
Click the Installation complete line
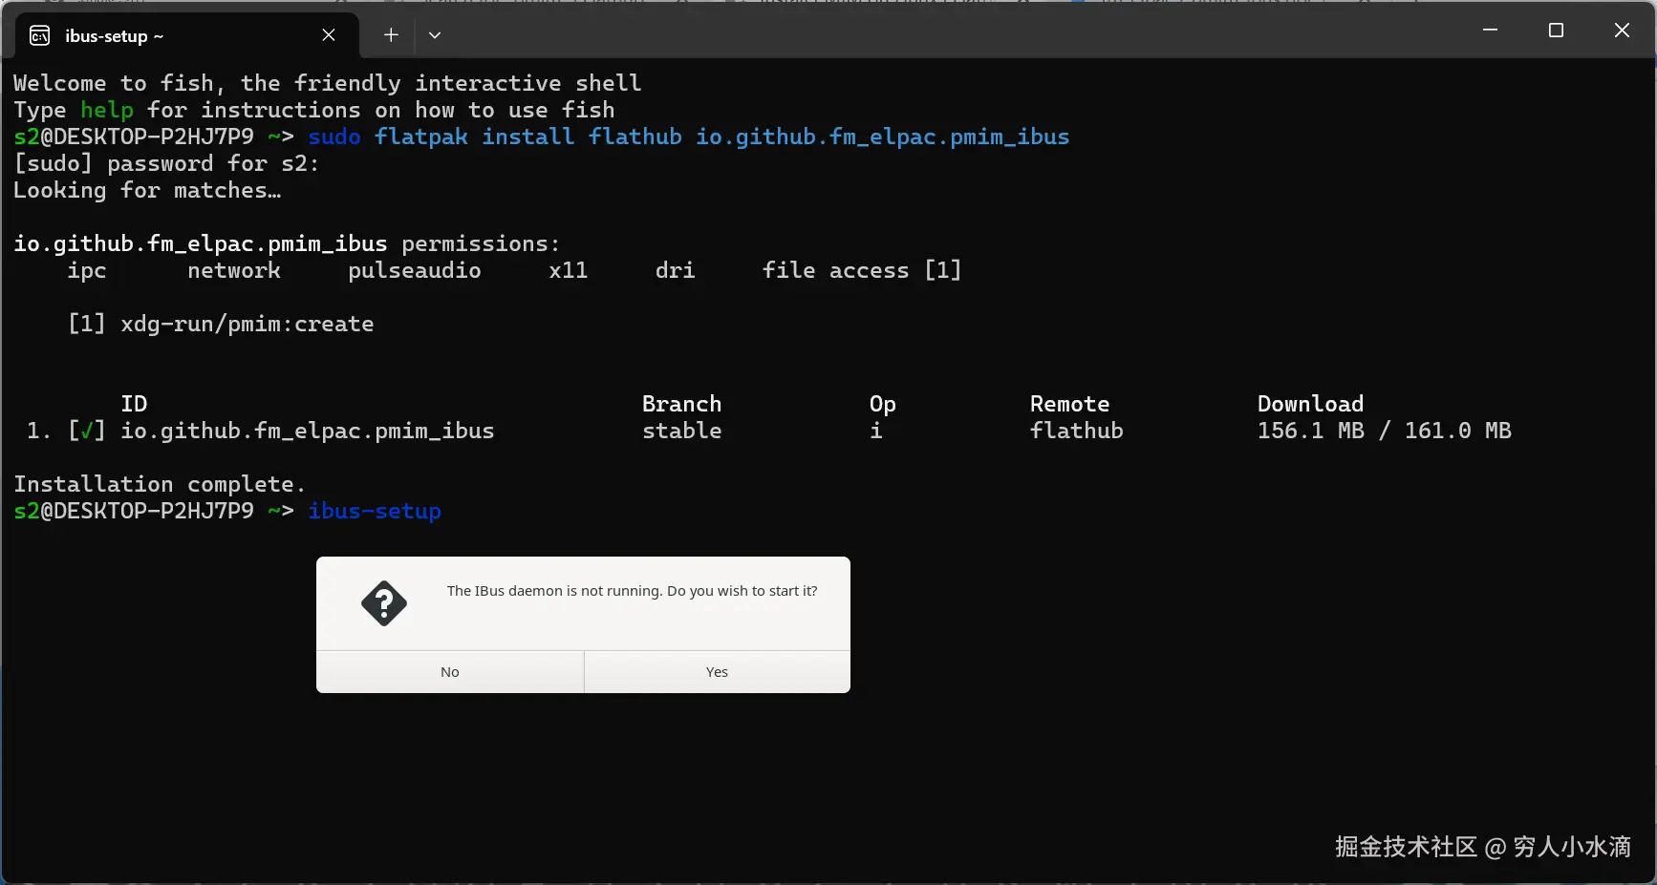click(x=160, y=484)
